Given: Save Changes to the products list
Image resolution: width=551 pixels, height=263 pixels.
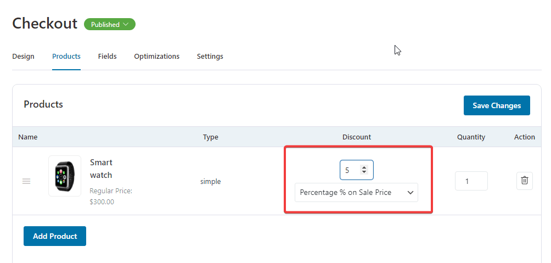Looking at the screenshot, I should 497,105.
